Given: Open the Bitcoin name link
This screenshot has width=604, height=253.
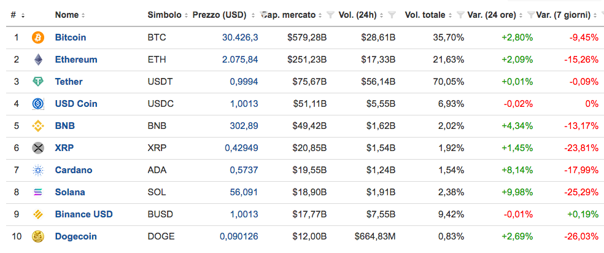Looking at the screenshot, I should coord(70,37).
